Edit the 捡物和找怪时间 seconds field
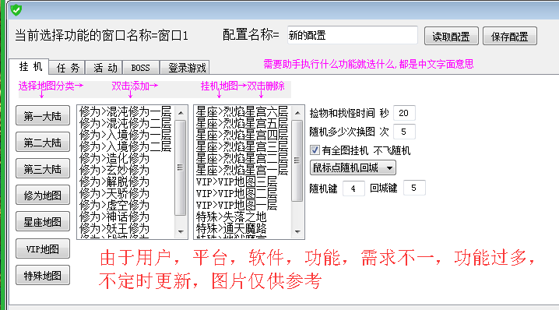559x310 pixels. click(x=404, y=113)
